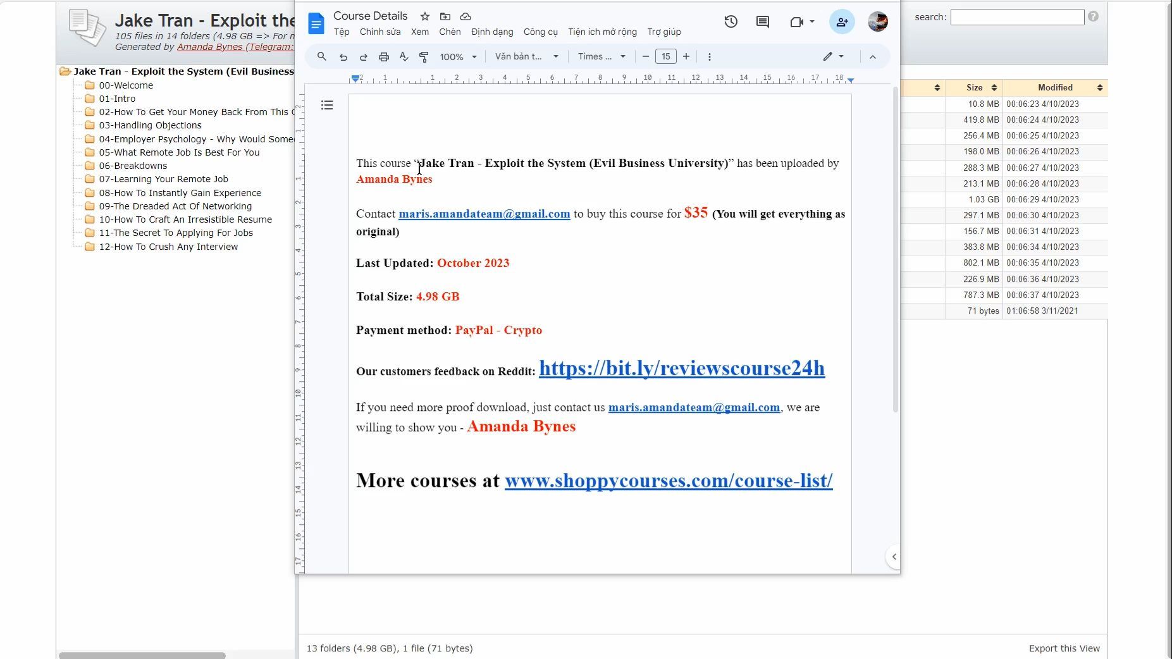Open the comments panel icon

click(x=763, y=22)
